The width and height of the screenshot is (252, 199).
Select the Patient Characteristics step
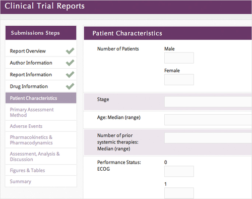coord(41,98)
